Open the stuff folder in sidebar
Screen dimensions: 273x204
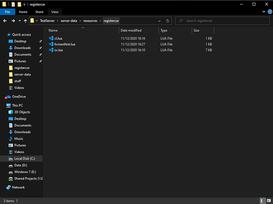tap(18, 81)
